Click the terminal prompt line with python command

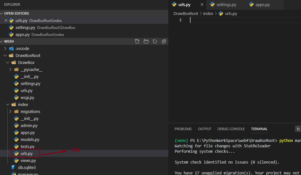[238, 140]
